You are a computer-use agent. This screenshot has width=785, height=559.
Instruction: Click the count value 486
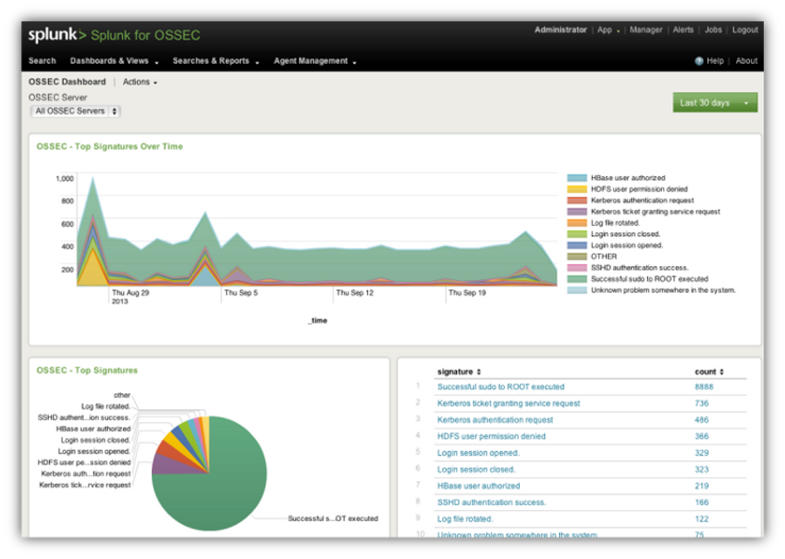click(x=701, y=419)
